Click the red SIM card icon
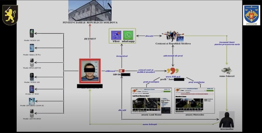 (122, 71)
